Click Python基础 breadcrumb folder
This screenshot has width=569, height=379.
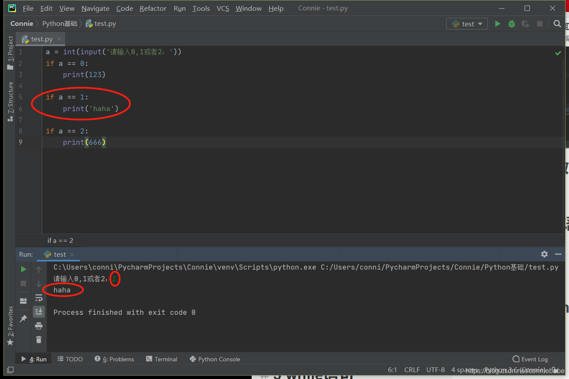coord(59,24)
